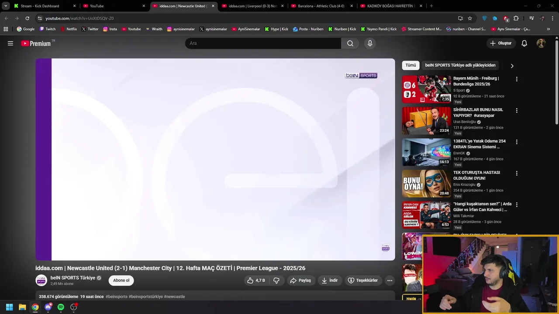Viewport: 559px width, 314px height.
Task: Open Chrome tab search dropdown
Action: (x=6, y=6)
